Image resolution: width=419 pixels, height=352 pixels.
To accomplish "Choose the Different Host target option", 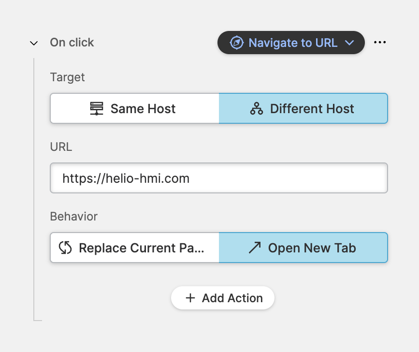I will (x=303, y=109).
